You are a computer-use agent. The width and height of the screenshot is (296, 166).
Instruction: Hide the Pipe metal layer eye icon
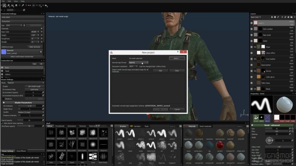[x=252, y=35]
